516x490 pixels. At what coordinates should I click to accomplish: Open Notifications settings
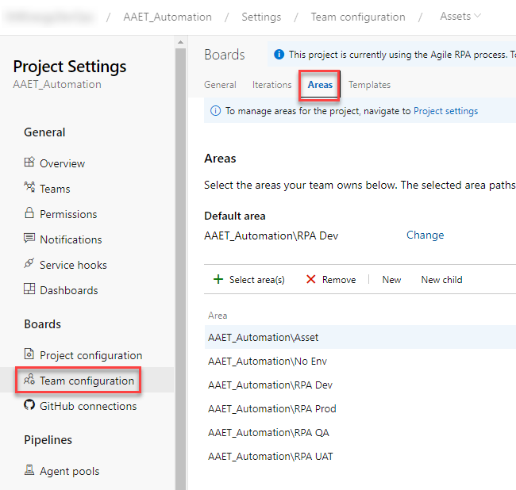(x=71, y=239)
